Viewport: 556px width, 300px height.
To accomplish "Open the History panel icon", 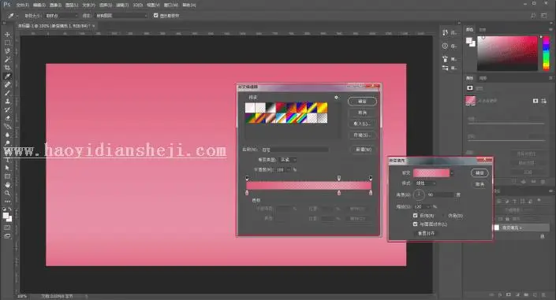I will [445, 32].
